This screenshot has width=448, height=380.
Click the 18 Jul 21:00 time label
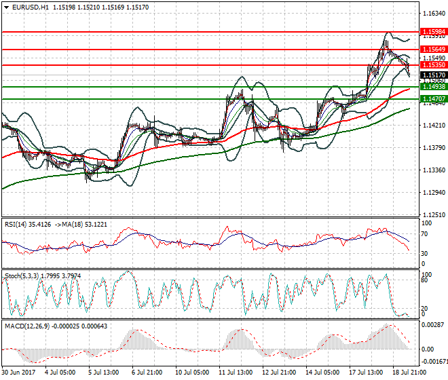coord(409,373)
